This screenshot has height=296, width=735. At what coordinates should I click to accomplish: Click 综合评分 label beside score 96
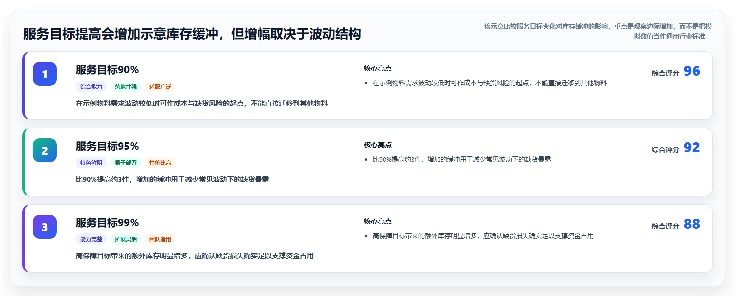click(665, 73)
